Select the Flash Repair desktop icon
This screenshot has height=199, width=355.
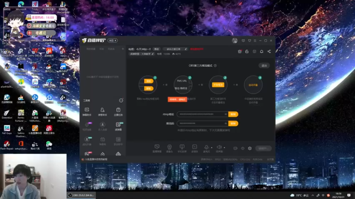(x=7, y=145)
